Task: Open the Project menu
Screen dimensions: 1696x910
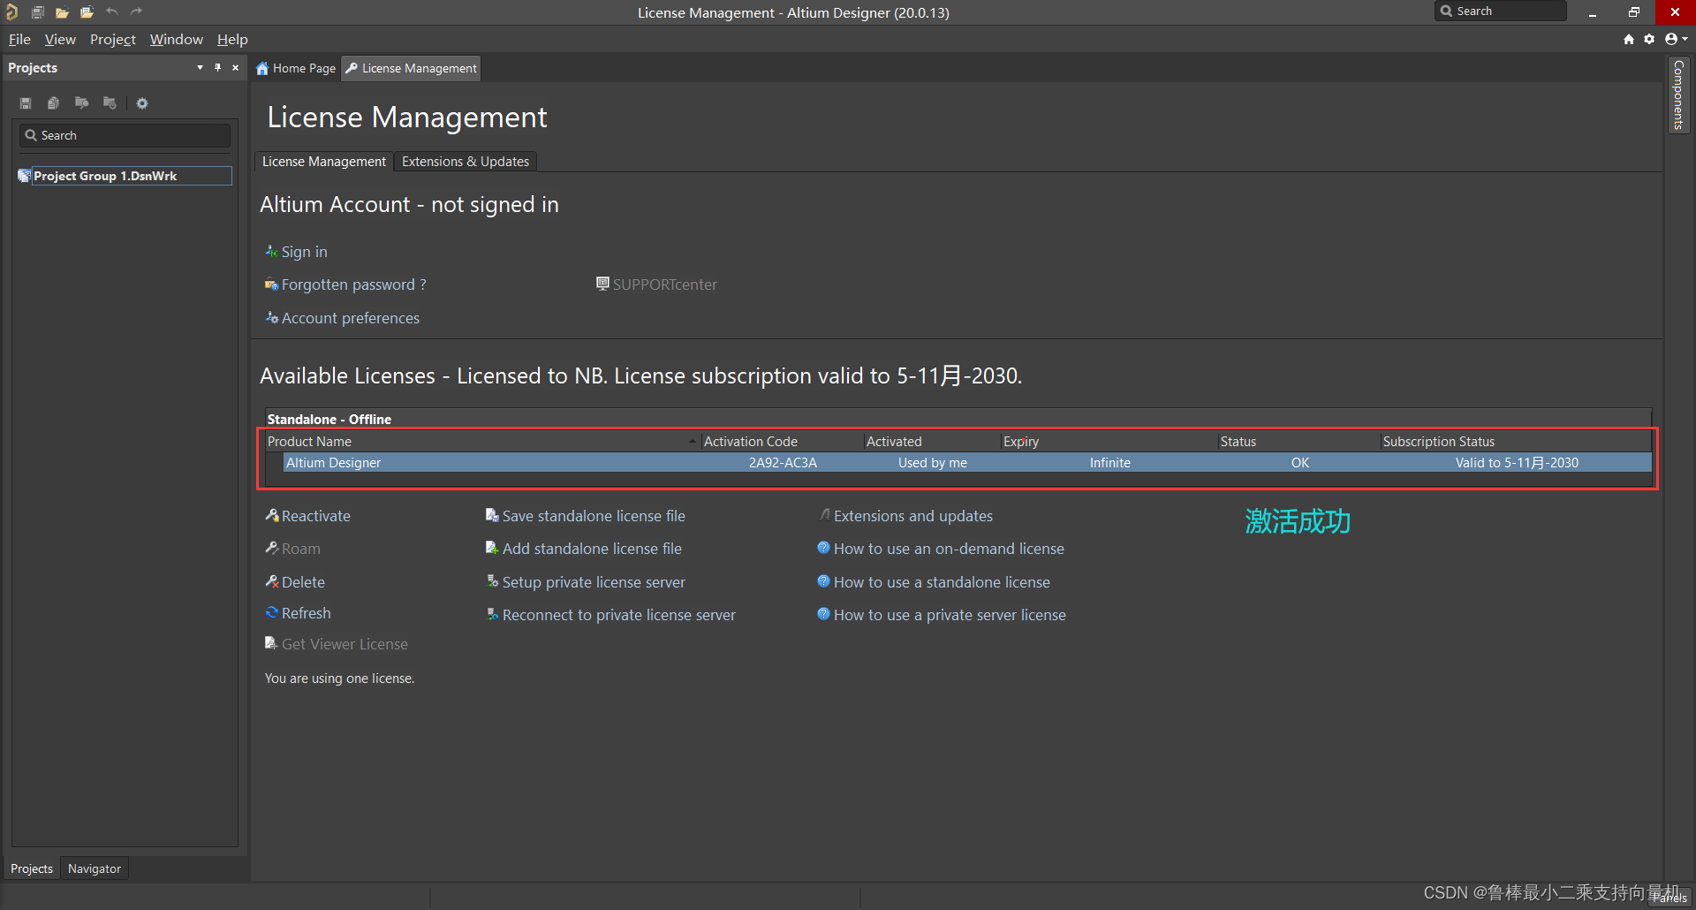Action: (112, 40)
